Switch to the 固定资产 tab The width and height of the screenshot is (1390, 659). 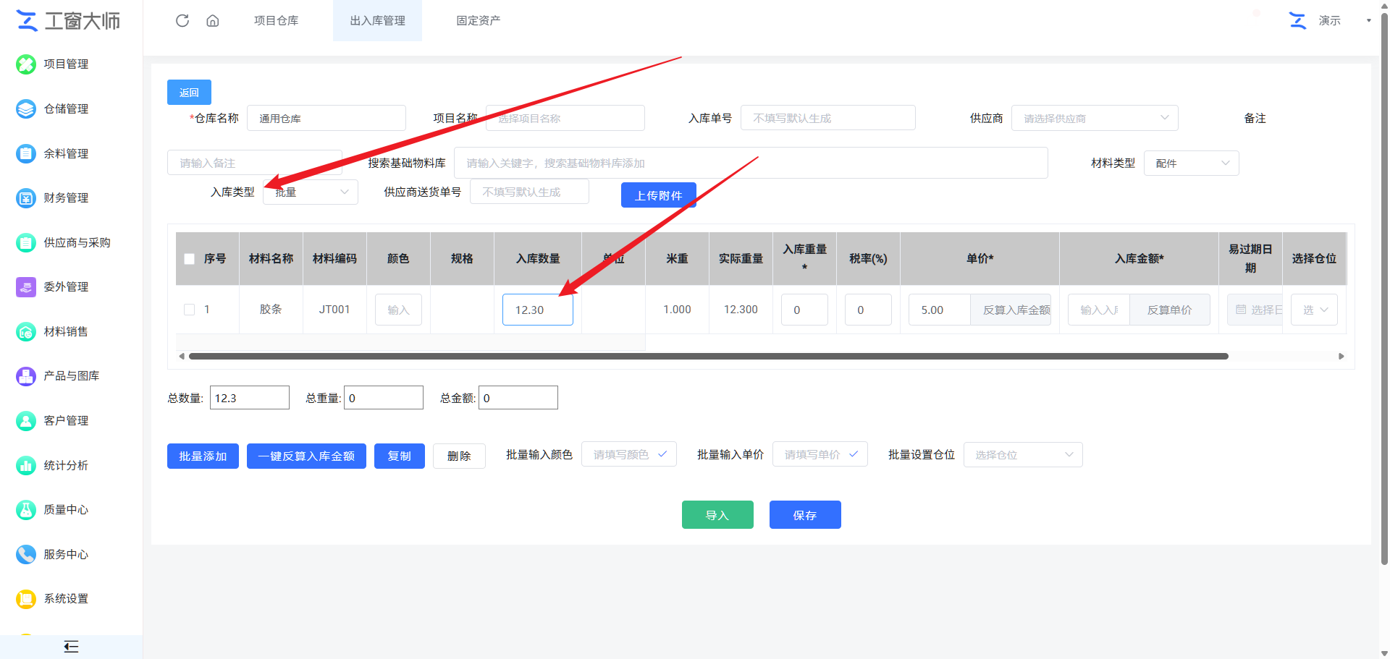pyautogui.click(x=478, y=20)
